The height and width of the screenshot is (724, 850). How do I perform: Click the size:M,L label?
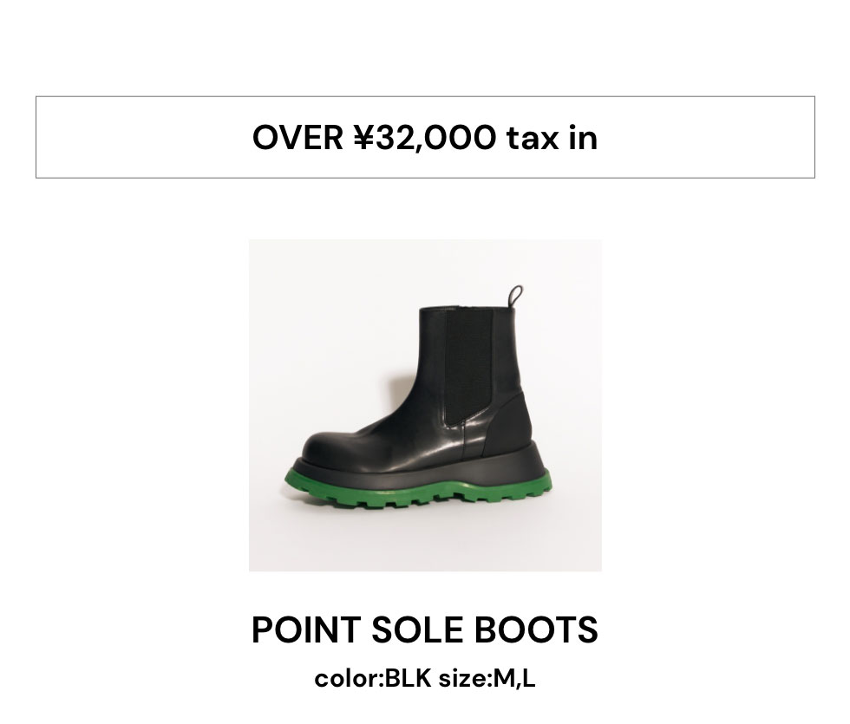click(x=487, y=678)
